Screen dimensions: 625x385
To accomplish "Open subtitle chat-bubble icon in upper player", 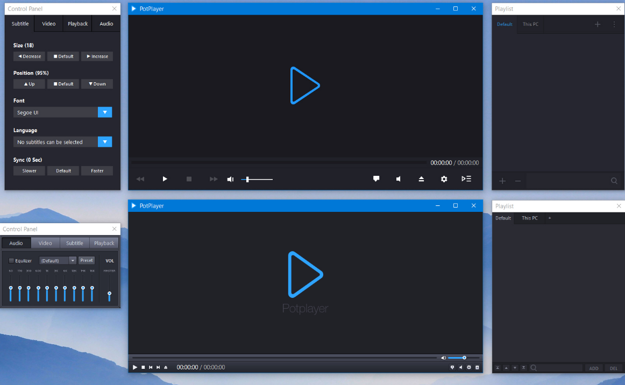I will (376, 179).
